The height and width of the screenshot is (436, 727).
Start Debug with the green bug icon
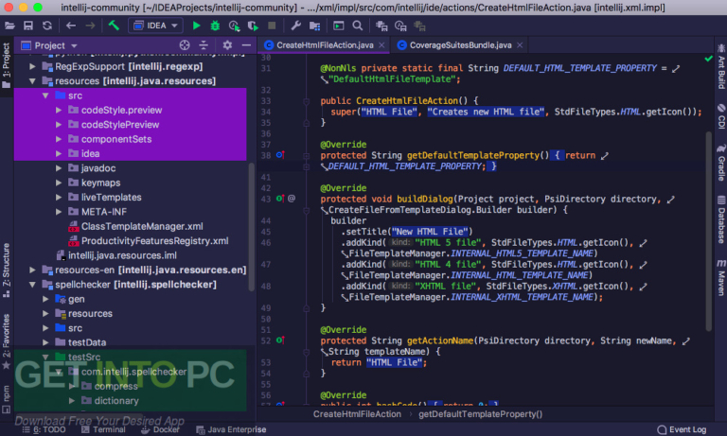[x=215, y=26]
